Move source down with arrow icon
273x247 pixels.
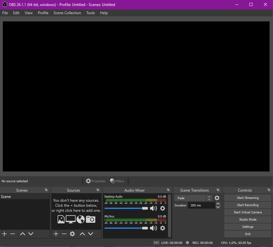click(x=91, y=234)
